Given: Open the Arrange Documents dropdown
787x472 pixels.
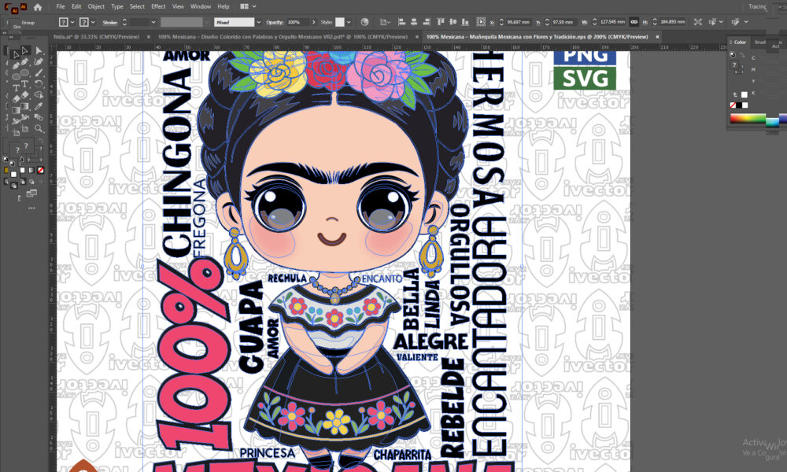Looking at the screenshot, I should [x=248, y=6].
